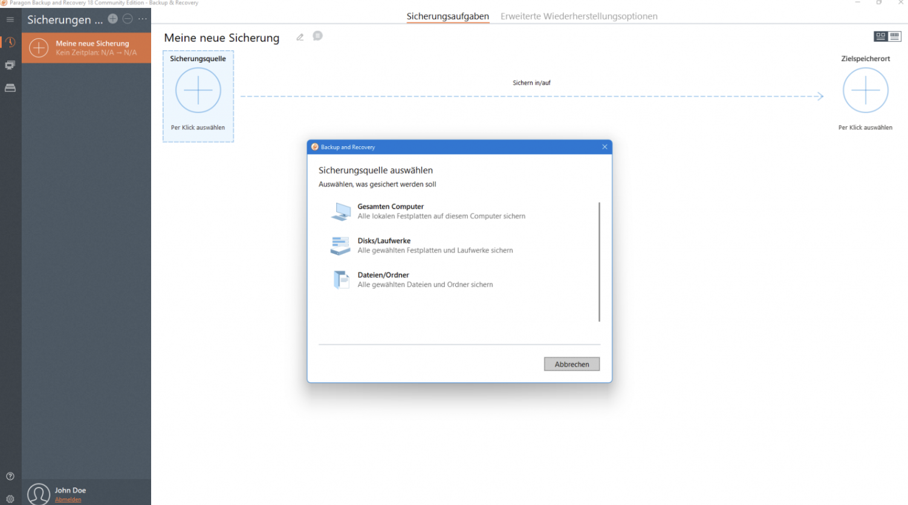Remove backup job with minus icon
This screenshot has width=908, height=505.
[x=128, y=19]
